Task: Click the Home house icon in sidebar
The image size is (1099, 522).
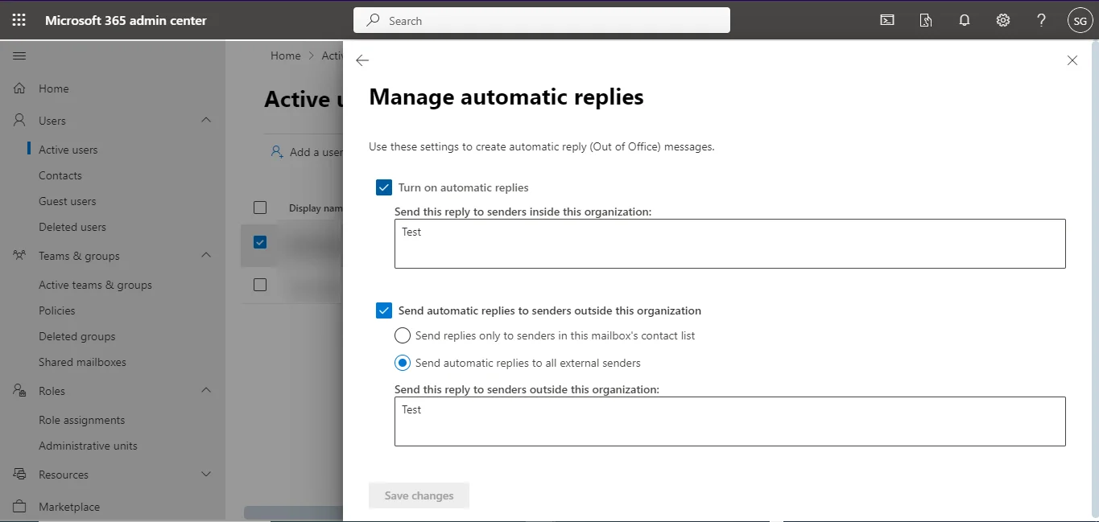Action: 20,88
